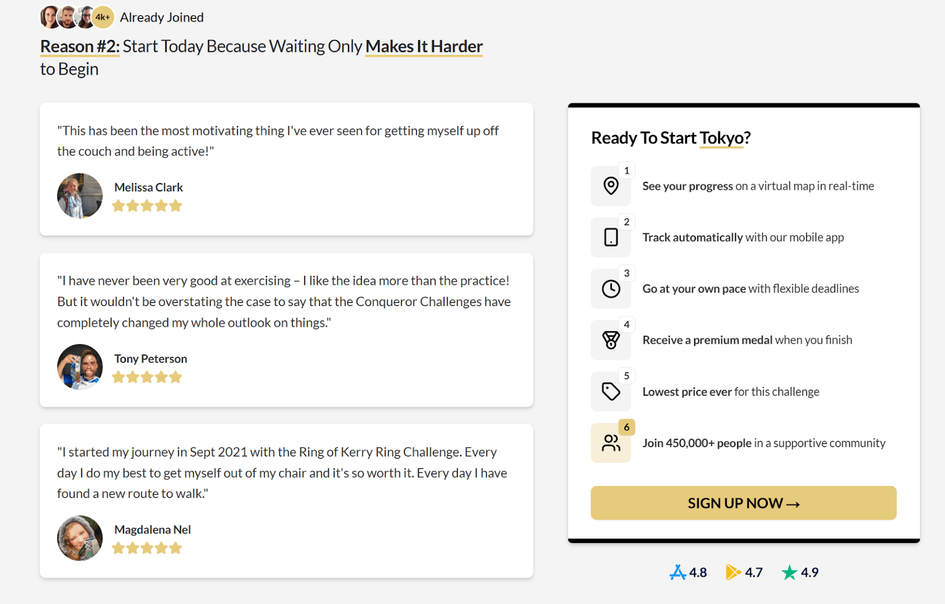This screenshot has width=945, height=604.
Task: Click the clock flexible deadlines icon
Action: (x=611, y=289)
